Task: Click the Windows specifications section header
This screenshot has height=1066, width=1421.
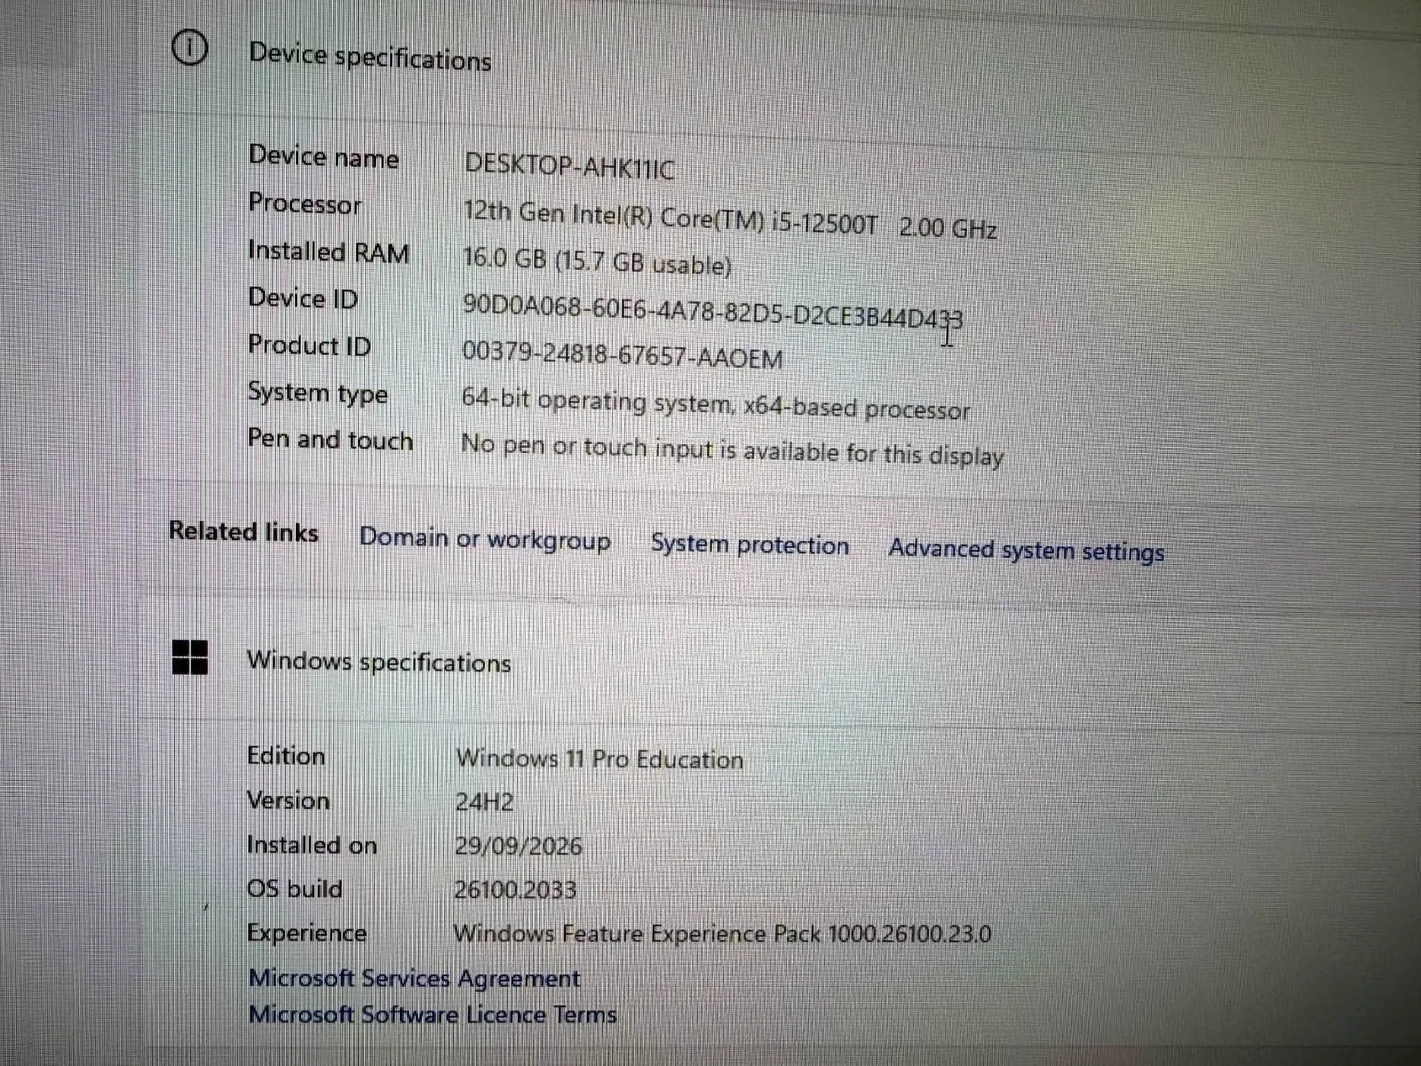Action: coord(378,662)
